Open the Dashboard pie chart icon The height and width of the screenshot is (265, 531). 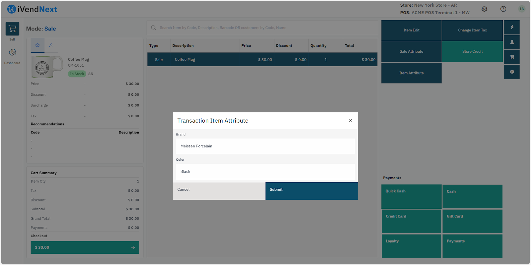(x=12, y=52)
